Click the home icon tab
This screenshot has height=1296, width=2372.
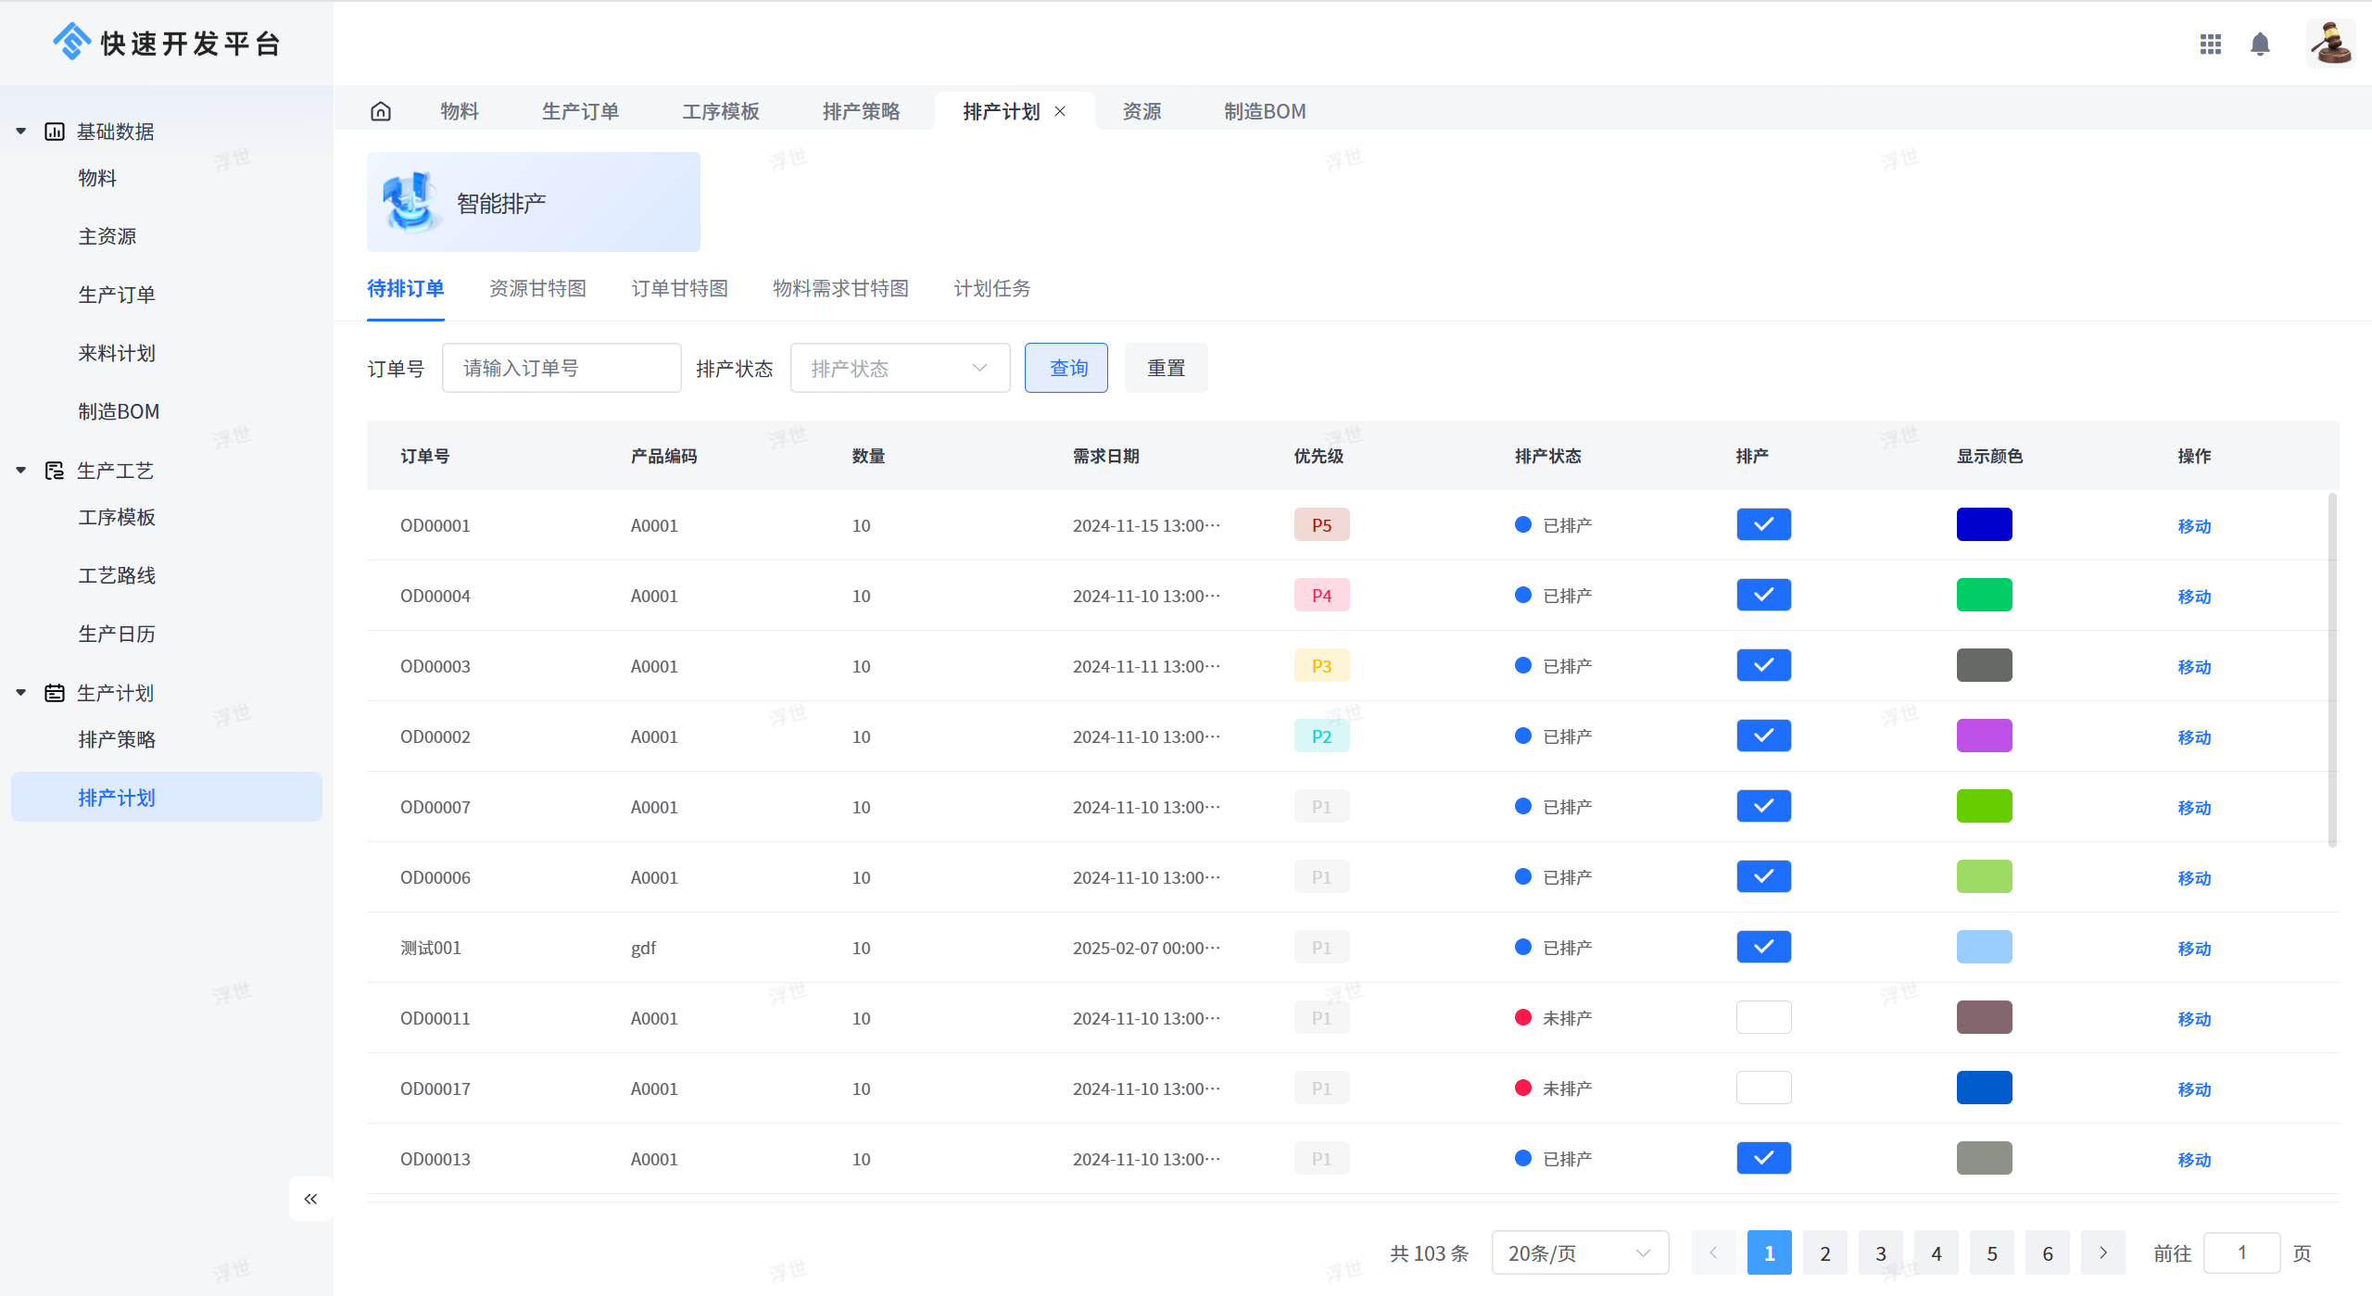click(381, 111)
